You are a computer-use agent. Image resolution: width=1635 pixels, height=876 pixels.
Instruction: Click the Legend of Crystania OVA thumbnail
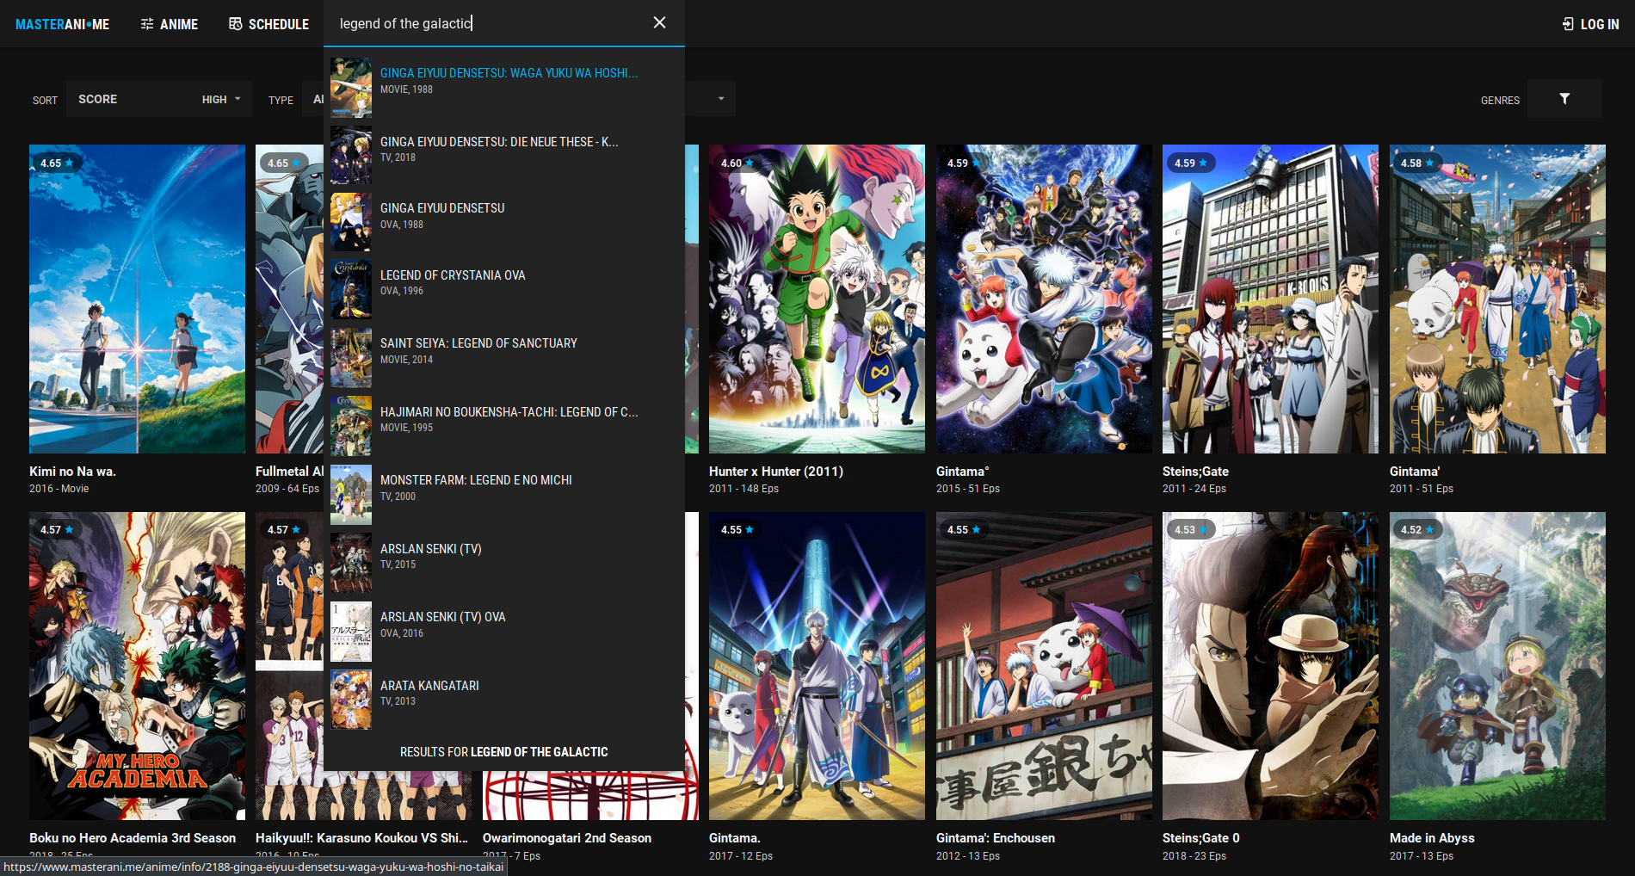(x=351, y=289)
